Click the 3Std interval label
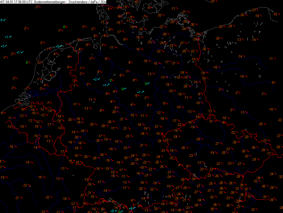Viewport: 283px width, 213px height. 104,2
